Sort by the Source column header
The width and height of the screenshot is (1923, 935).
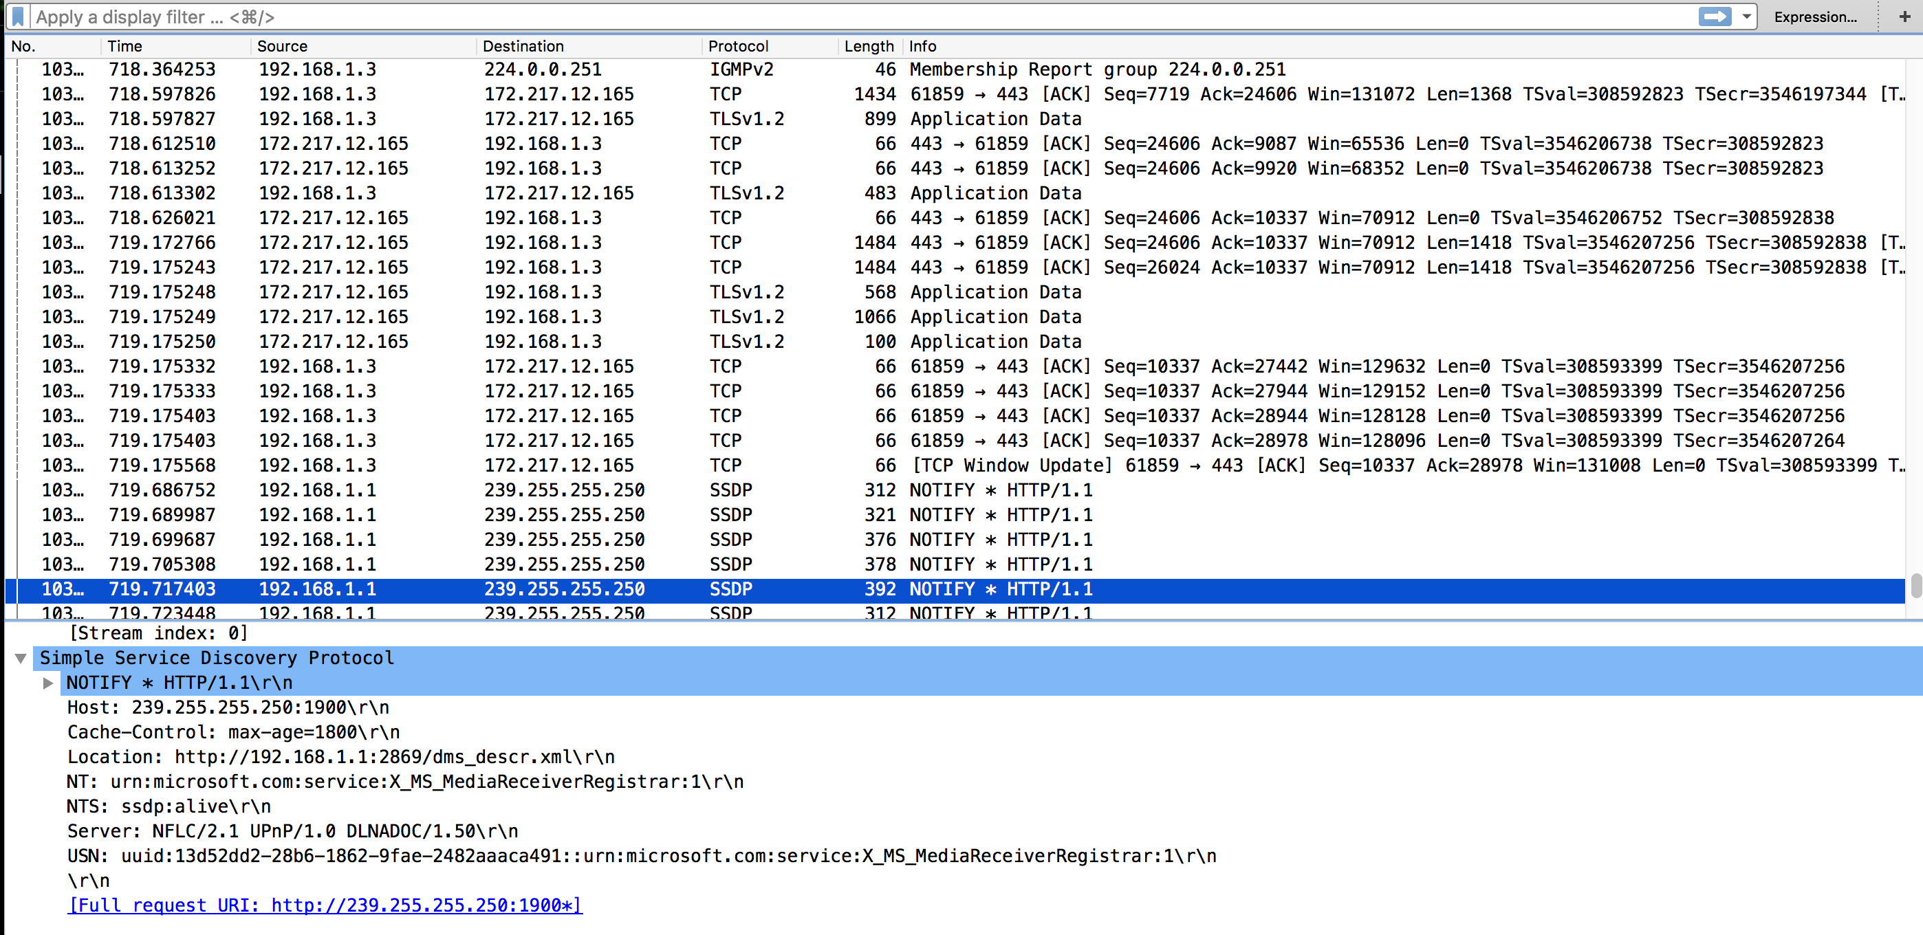pyautogui.click(x=282, y=46)
